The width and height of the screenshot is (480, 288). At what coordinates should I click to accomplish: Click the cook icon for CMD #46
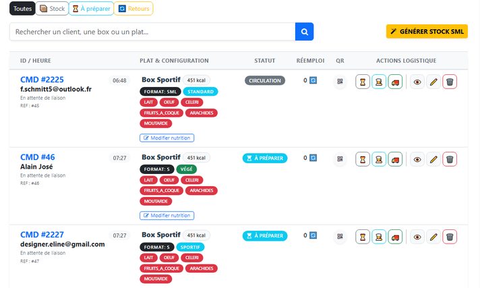point(379,159)
